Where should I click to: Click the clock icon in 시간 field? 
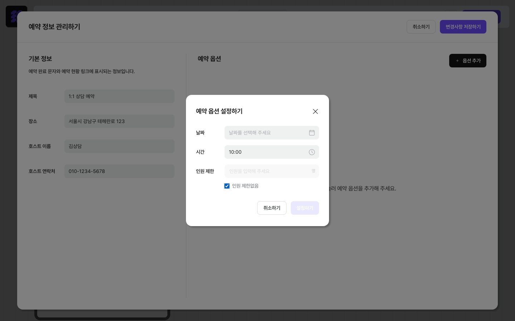(x=312, y=152)
